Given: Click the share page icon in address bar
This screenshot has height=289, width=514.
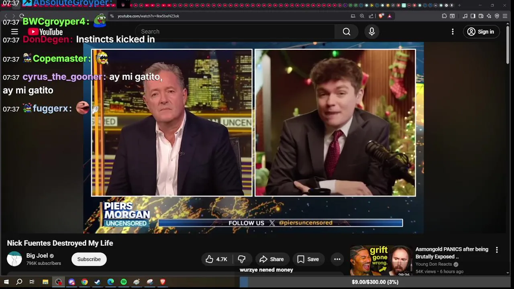Looking at the screenshot, I should coord(371,16).
